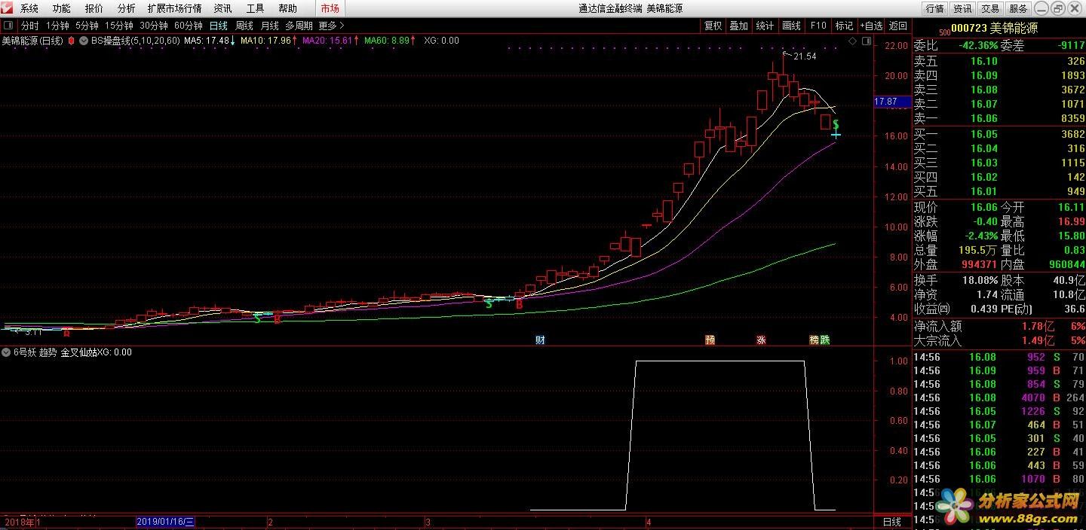Image resolution: width=1086 pixels, height=530 pixels.
Task: Open the 报价 menu
Action: 94,8
